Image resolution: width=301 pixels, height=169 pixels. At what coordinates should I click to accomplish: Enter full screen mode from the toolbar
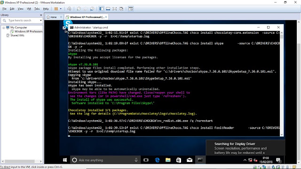tap(115, 9)
